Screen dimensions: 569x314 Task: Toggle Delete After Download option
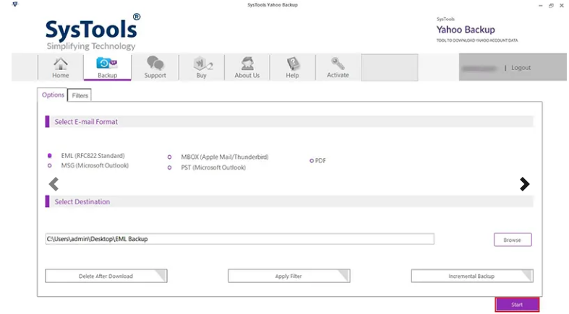tap(106, 276)
